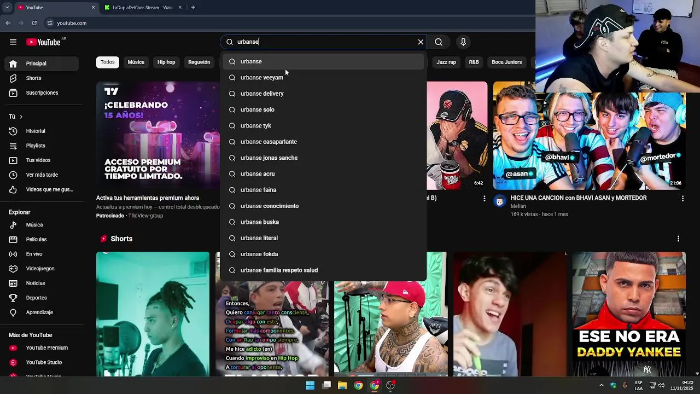The height and width of the screenshot is (394, 700).
Task: Open Shorts in the sidebar
Action: click(x=43, y=78)
